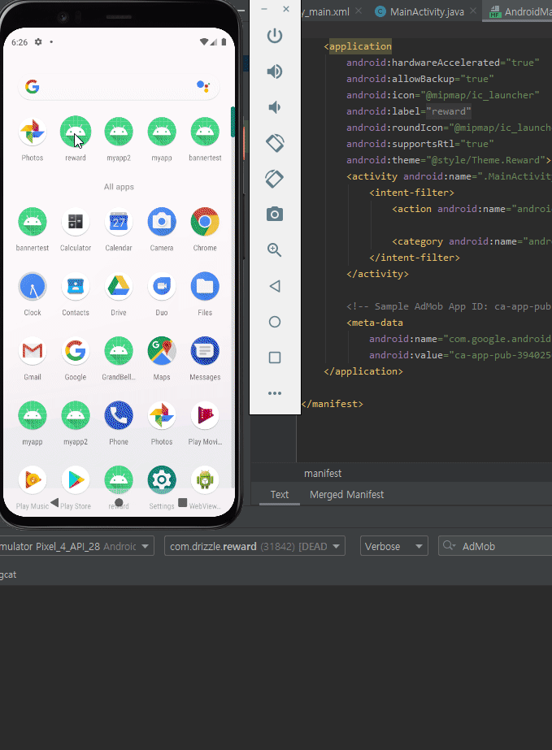552x750 pixels.
Task: Open the Android Settings app
Action: [x=162, y=480]
